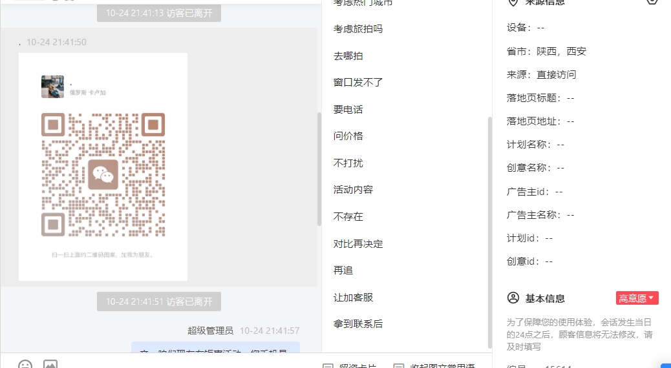Click the 创意id row
671x368 pixels.
coord(530,261)
